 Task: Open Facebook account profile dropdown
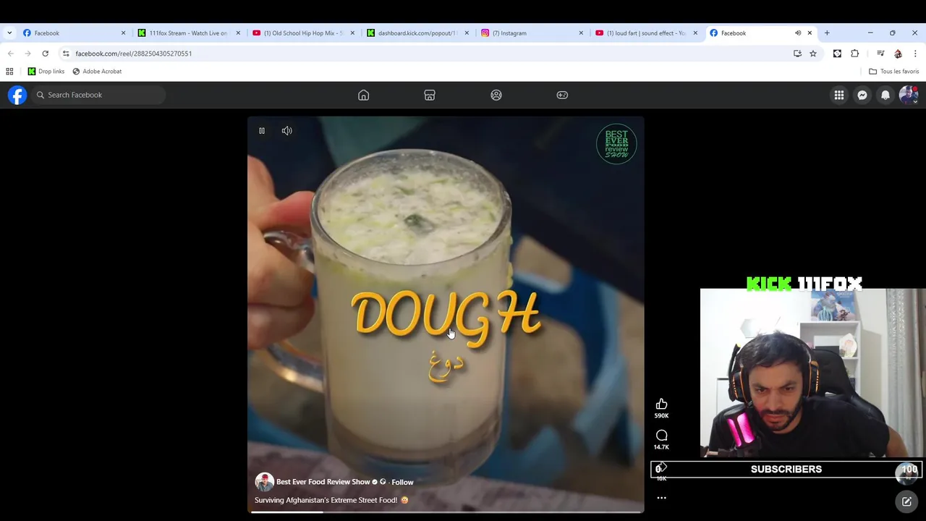909,95
